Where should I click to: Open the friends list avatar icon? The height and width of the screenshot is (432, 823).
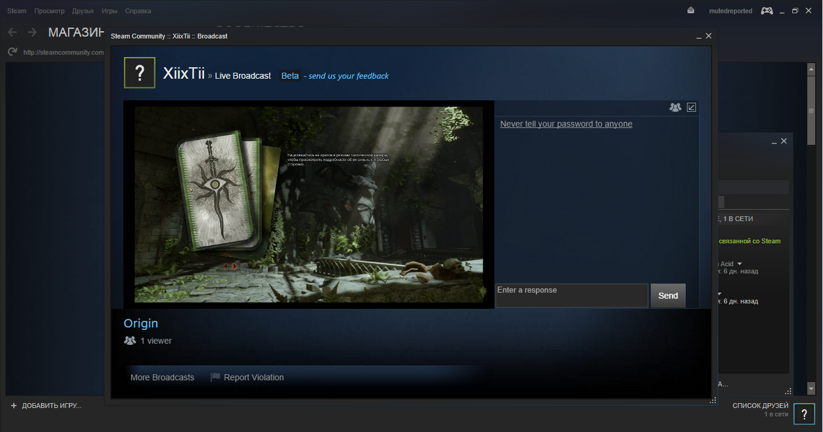tap(804, 414)
